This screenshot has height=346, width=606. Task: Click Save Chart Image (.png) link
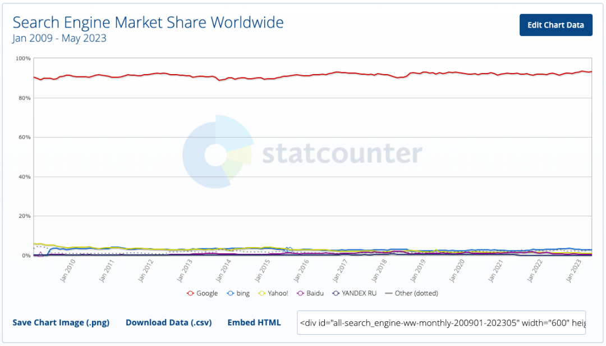pos(61,322)
